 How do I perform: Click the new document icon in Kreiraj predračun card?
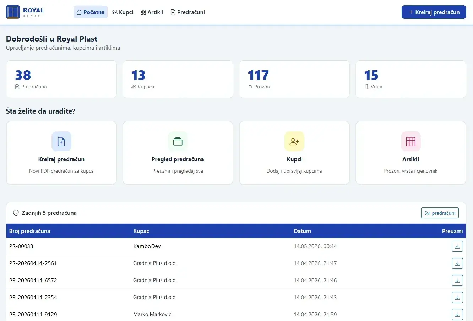(x=61, y=141)
